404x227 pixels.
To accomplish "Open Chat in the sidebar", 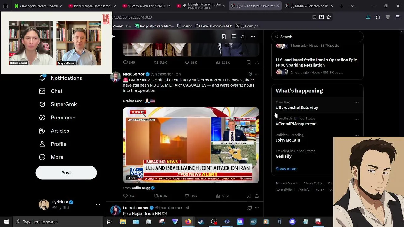I will [x=51, y=91].
